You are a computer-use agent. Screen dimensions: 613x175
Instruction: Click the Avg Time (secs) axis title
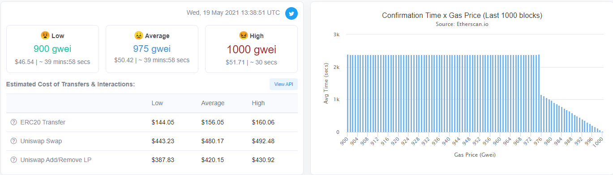pos(326,84)
